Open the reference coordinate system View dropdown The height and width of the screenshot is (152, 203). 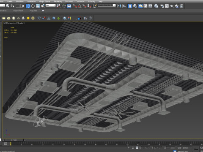(x=50, y=5)
